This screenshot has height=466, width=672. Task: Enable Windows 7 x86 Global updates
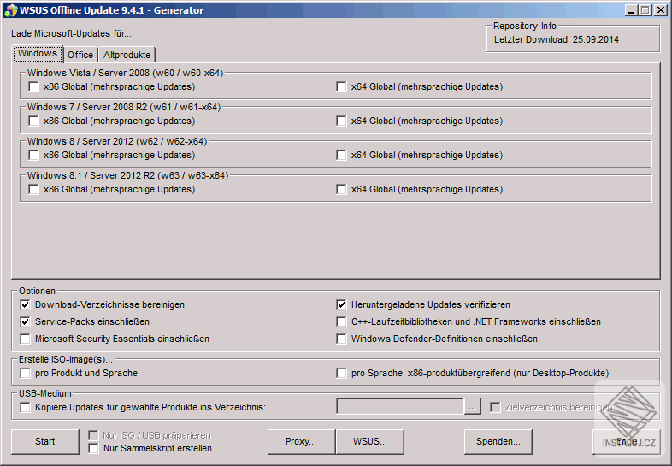pyautogui.click(x=33, y=121)
